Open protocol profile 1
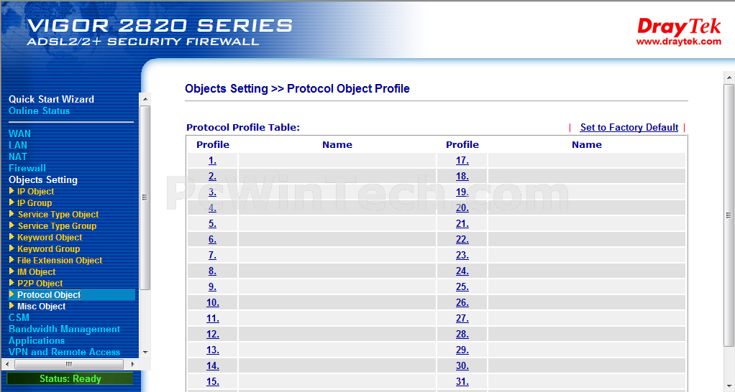 (x=212, y=160)
